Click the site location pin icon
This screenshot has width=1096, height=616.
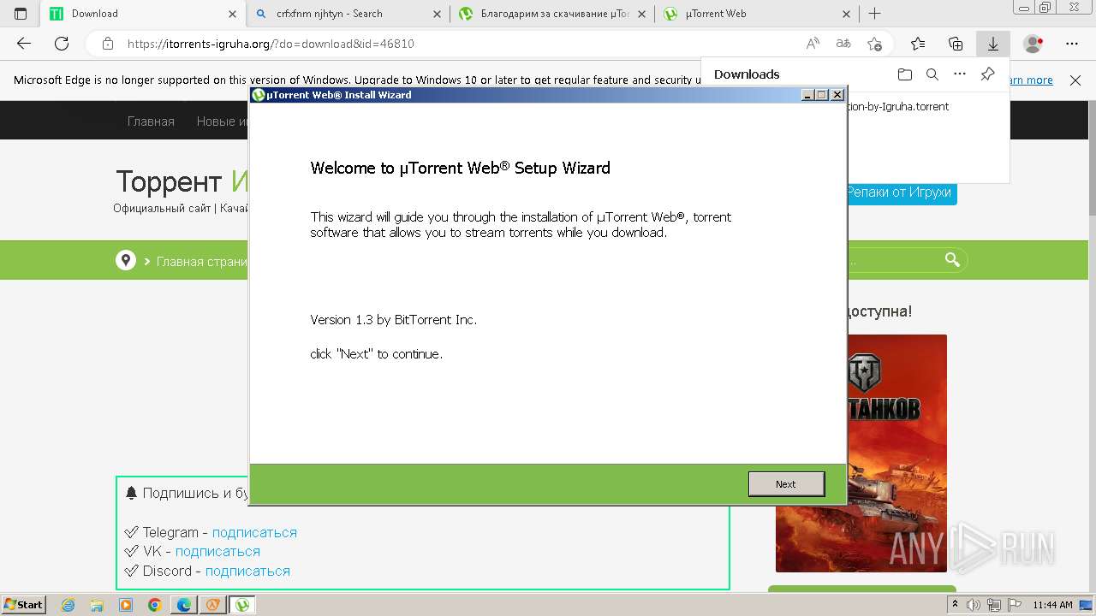pyautogui.click(x=126, y=260)
